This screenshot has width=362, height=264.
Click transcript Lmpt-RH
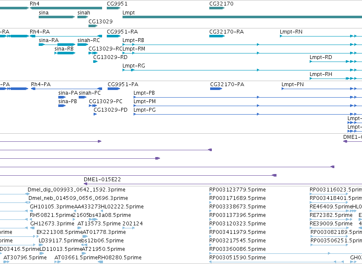336,79
